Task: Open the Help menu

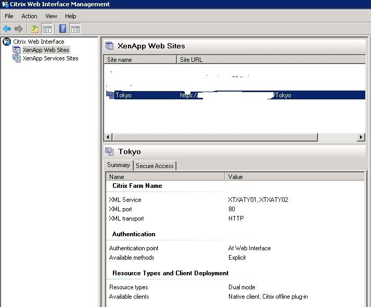Action: tap(71, 16)
